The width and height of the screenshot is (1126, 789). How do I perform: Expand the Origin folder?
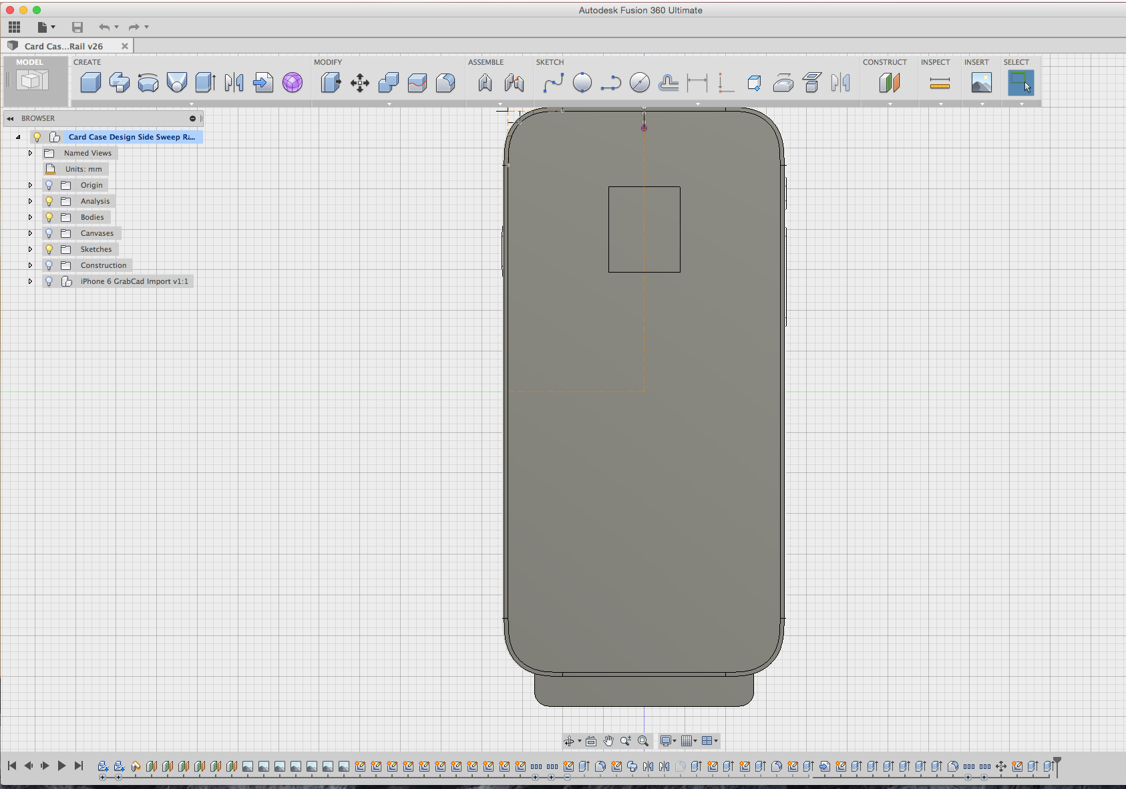pos(30,185)
